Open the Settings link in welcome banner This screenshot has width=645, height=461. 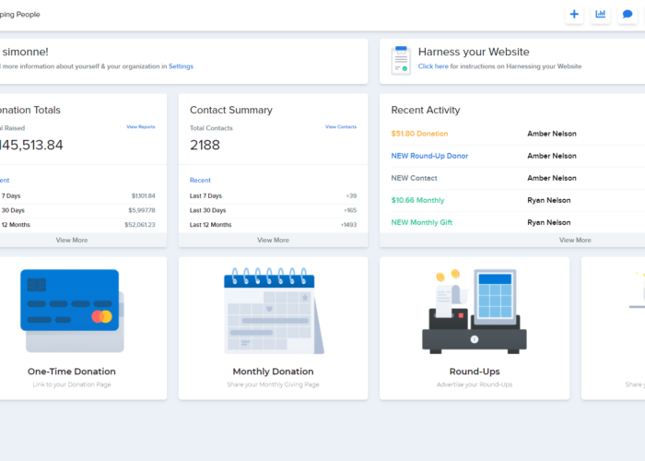[181, 66]
